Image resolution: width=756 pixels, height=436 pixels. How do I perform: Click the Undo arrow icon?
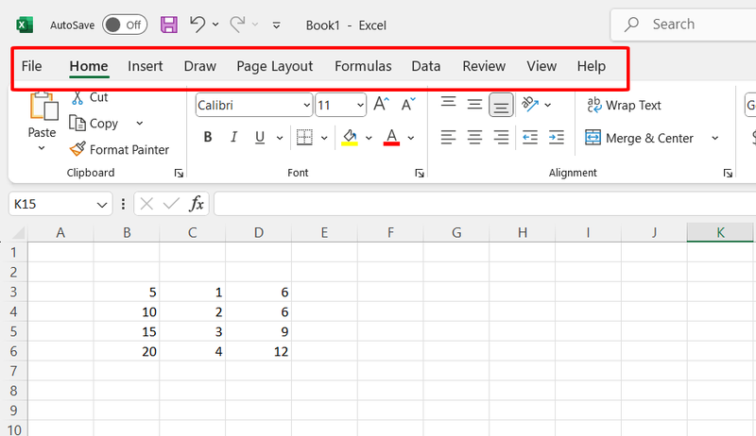198,24
